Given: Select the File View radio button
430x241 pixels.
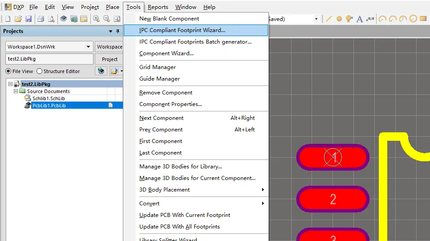Looking at the screenshot, I should click(8, 71).
